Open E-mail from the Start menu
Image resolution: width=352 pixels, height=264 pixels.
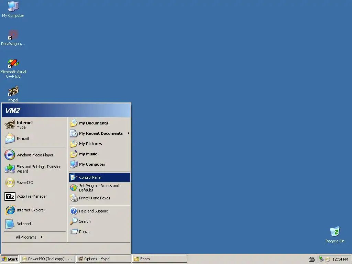pos(35,139)
